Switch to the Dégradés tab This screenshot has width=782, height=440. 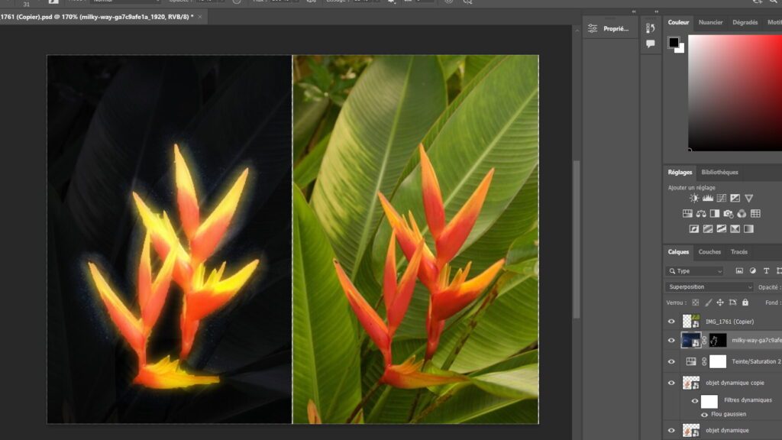(x=745, y=22)
